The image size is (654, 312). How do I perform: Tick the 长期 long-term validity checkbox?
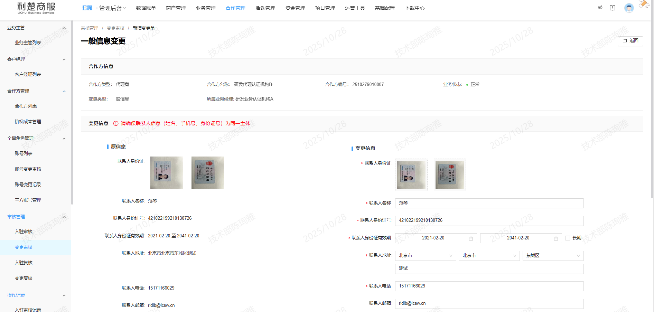(x=568, y=238)
